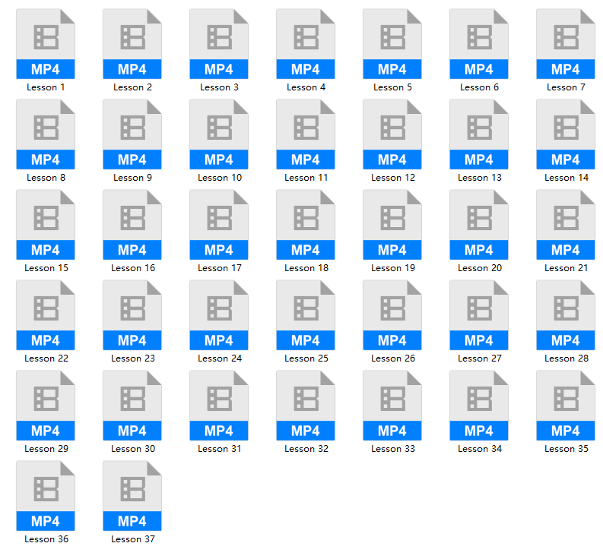Select the Lesson 35 video file icon
Screen dimensions: 603x559
(566, 406)
